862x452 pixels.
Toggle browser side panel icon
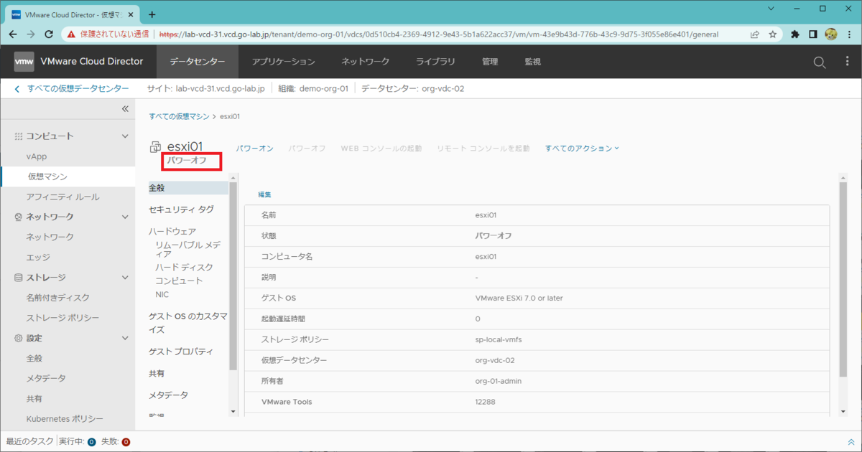pyautogui.click(x=813, y=34)
